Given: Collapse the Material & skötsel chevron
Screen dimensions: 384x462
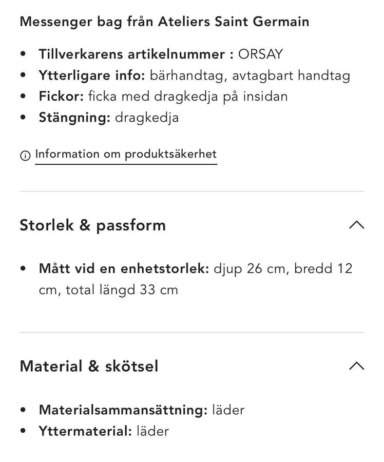Looking at the screenshot, I should 356,366.
